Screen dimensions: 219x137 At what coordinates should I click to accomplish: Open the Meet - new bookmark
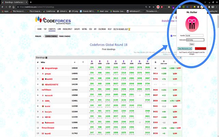click(103, 11)
